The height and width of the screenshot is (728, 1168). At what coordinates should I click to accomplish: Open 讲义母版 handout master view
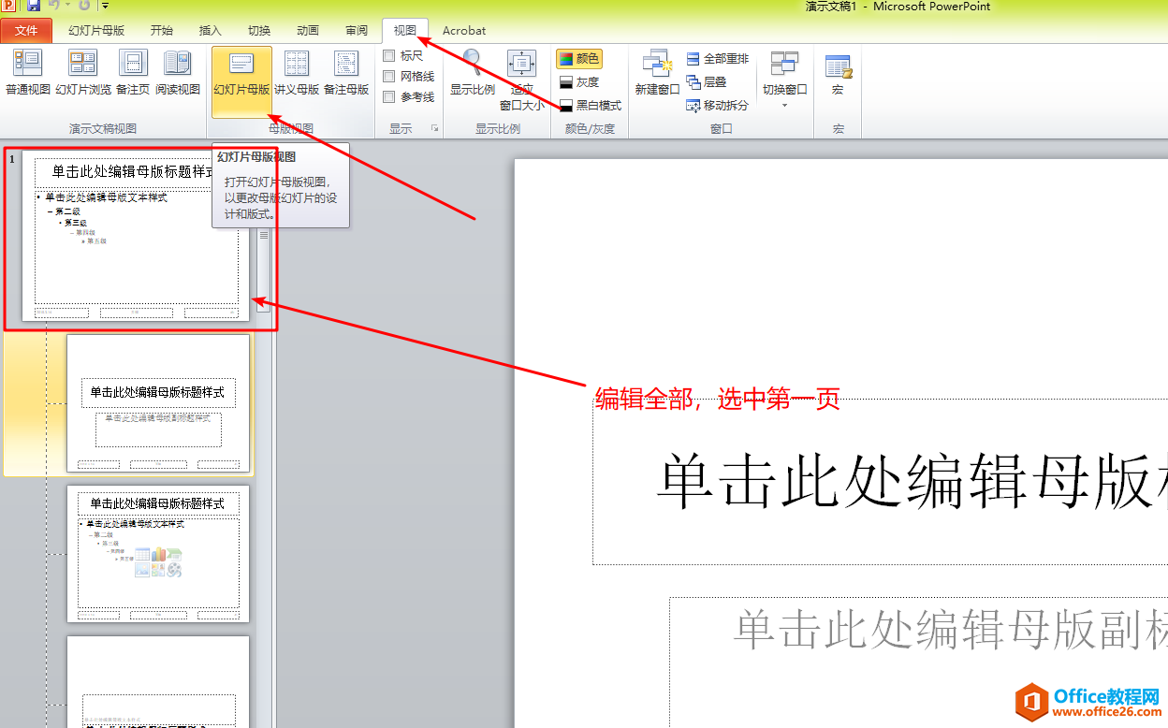(297, 73)
